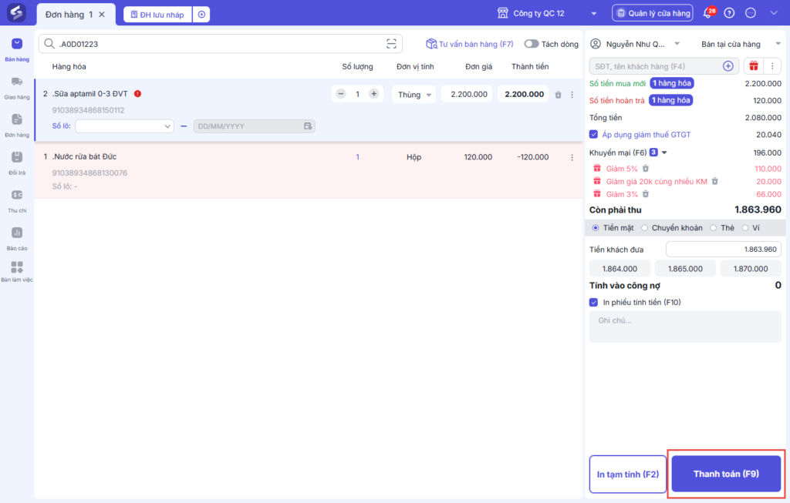Click the red gift box button
790x503 pixels.
tap(753, 66)
